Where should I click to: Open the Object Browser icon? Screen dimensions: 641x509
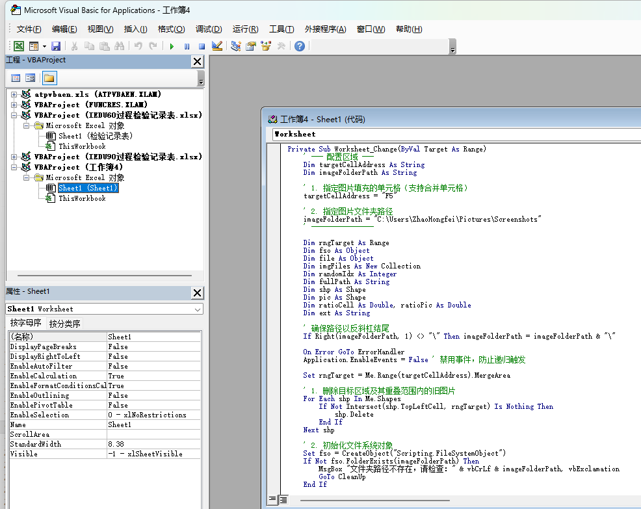[265, 46]
